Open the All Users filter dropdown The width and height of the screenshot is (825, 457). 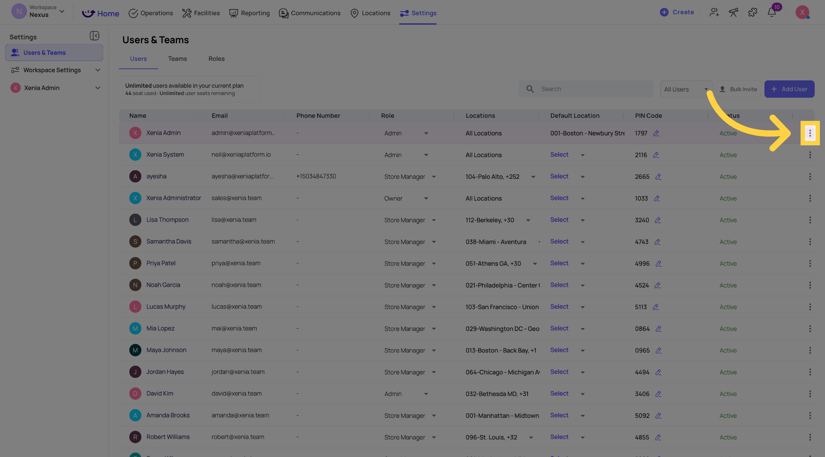click(x=686, y=89)
